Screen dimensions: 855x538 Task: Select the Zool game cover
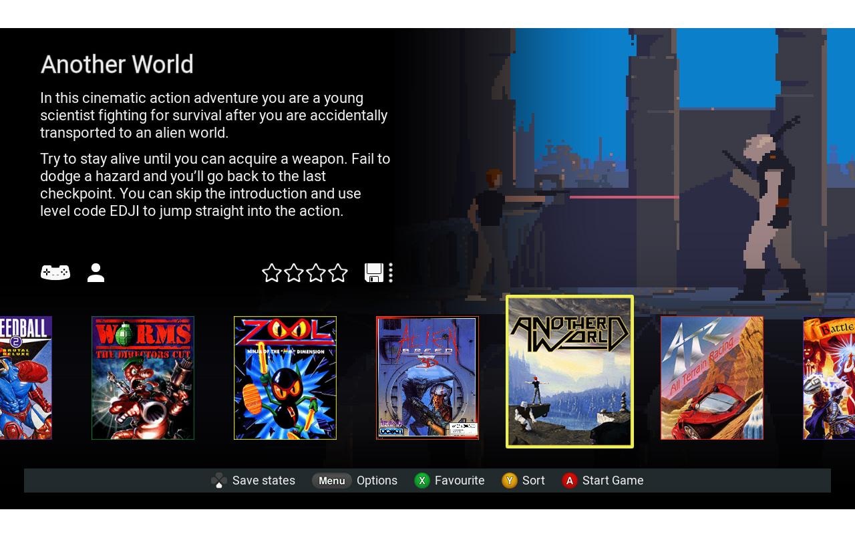click(x=285, y=378)
